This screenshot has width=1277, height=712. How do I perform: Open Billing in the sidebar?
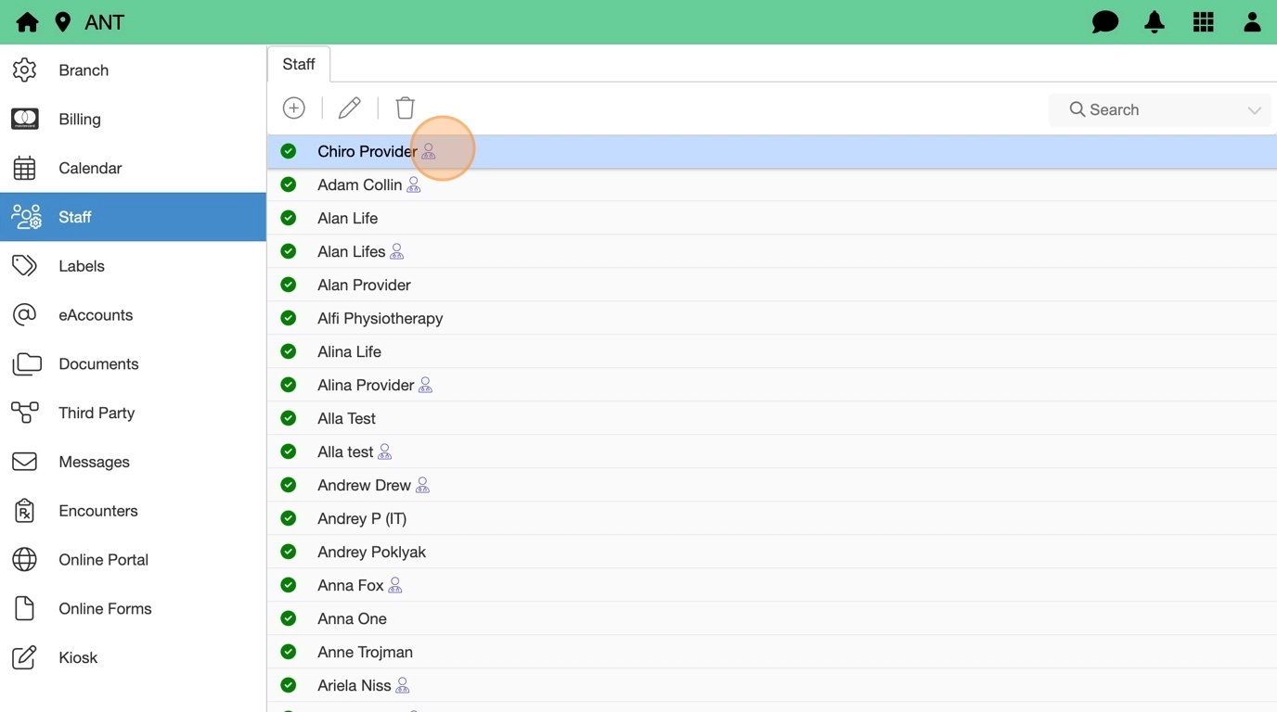[x=80, y=119]
